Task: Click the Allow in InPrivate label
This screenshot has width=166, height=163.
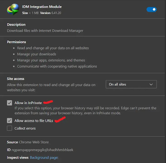Action: point(28,103)
